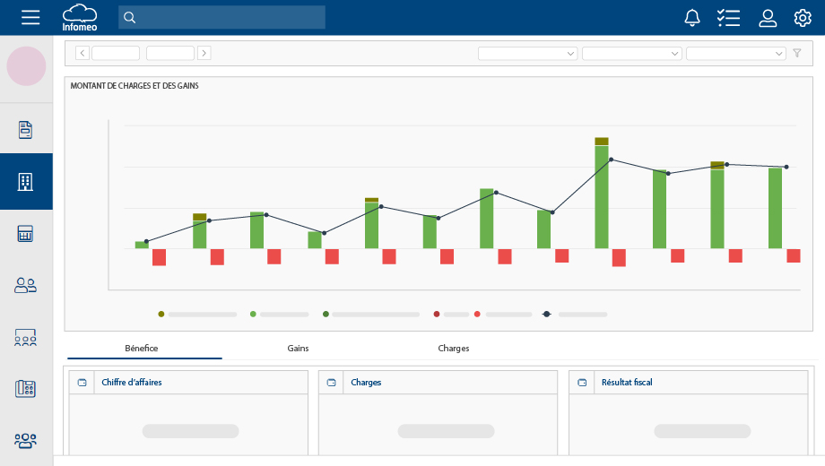This screenshot has width=825, height=466.
Task: Select the desk phone icon in sidebar
Action: pos(26,389)
